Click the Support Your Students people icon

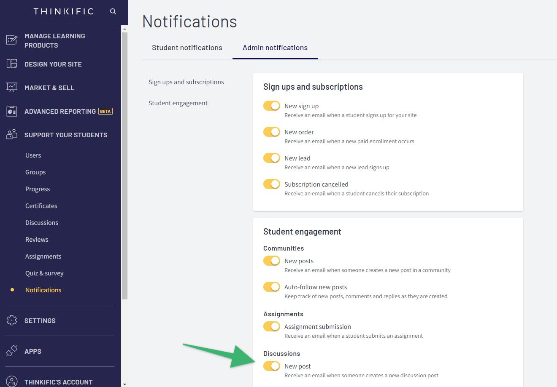click(x=12, y=135)
